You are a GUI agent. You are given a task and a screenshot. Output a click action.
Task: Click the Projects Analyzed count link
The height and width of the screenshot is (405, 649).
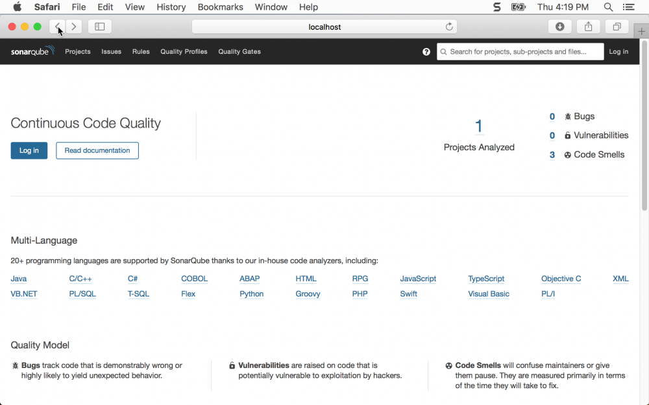[478, 126]
